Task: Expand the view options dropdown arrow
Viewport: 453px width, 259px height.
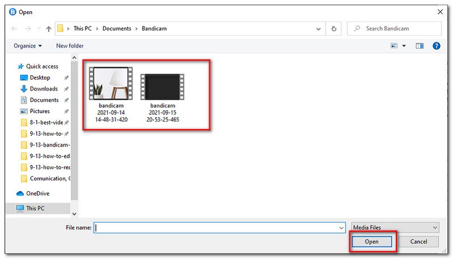Action: [x=404, y=46]
